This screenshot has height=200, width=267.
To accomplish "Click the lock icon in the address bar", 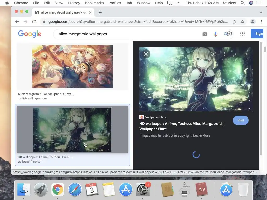I will point(44,22).
